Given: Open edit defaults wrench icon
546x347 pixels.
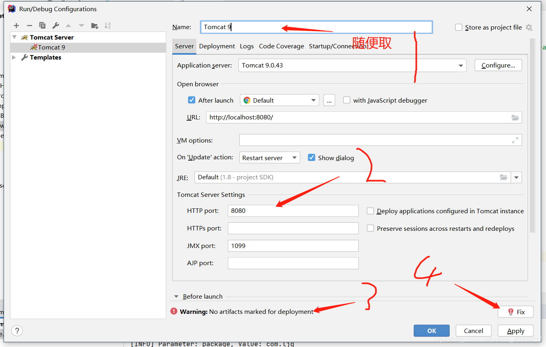Looking at the screenshot, I should (x=56, y=26).
